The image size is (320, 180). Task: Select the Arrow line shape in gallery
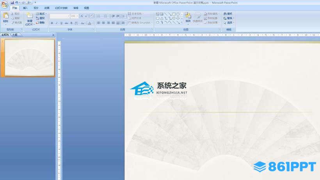point(170,14)
